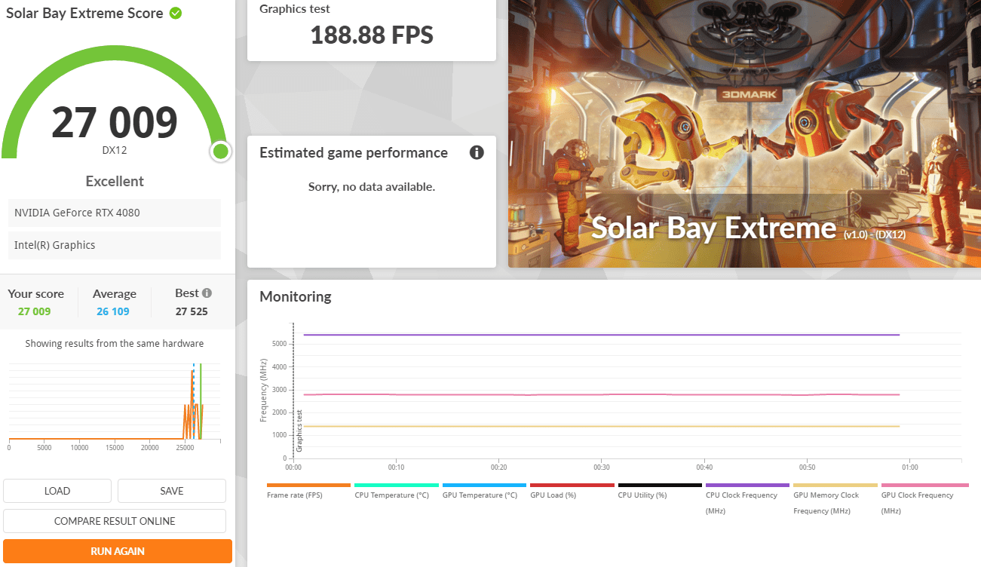Image resolution: width=981 pixels, height=567 pixels.
Task: Toggle CPU Temperature series in the monitoring legend
Action: point(392,495)
